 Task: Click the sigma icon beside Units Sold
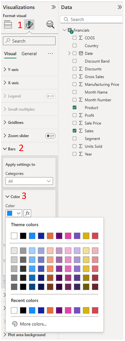[x=81, y=146]
